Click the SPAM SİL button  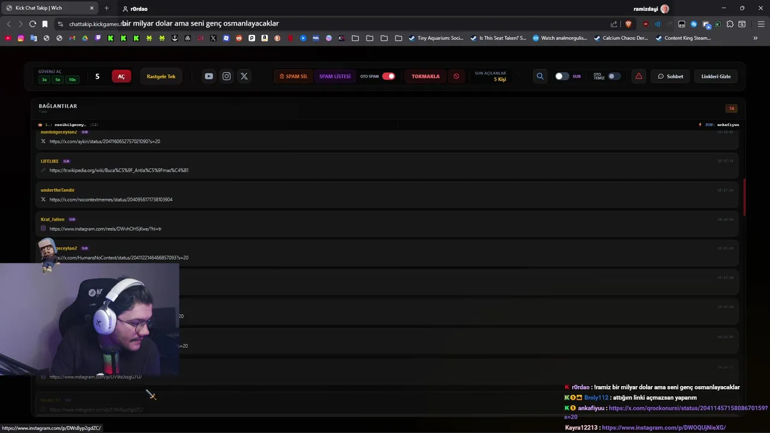point(294,76)
